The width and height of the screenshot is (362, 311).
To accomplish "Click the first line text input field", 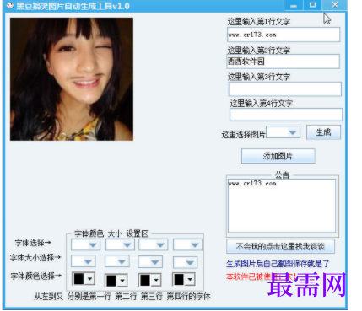I will (284, 35).
